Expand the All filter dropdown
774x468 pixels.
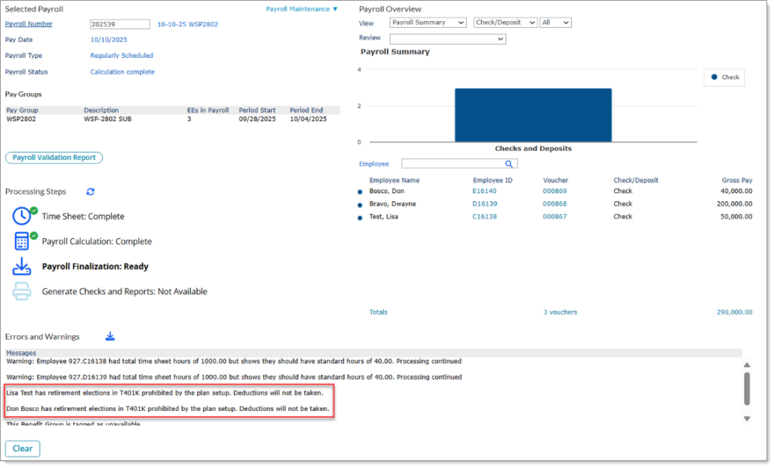click(555, 23)
